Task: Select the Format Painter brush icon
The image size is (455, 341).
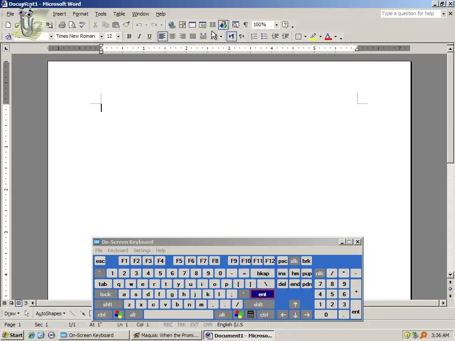Action: click(x=126, y=25)
